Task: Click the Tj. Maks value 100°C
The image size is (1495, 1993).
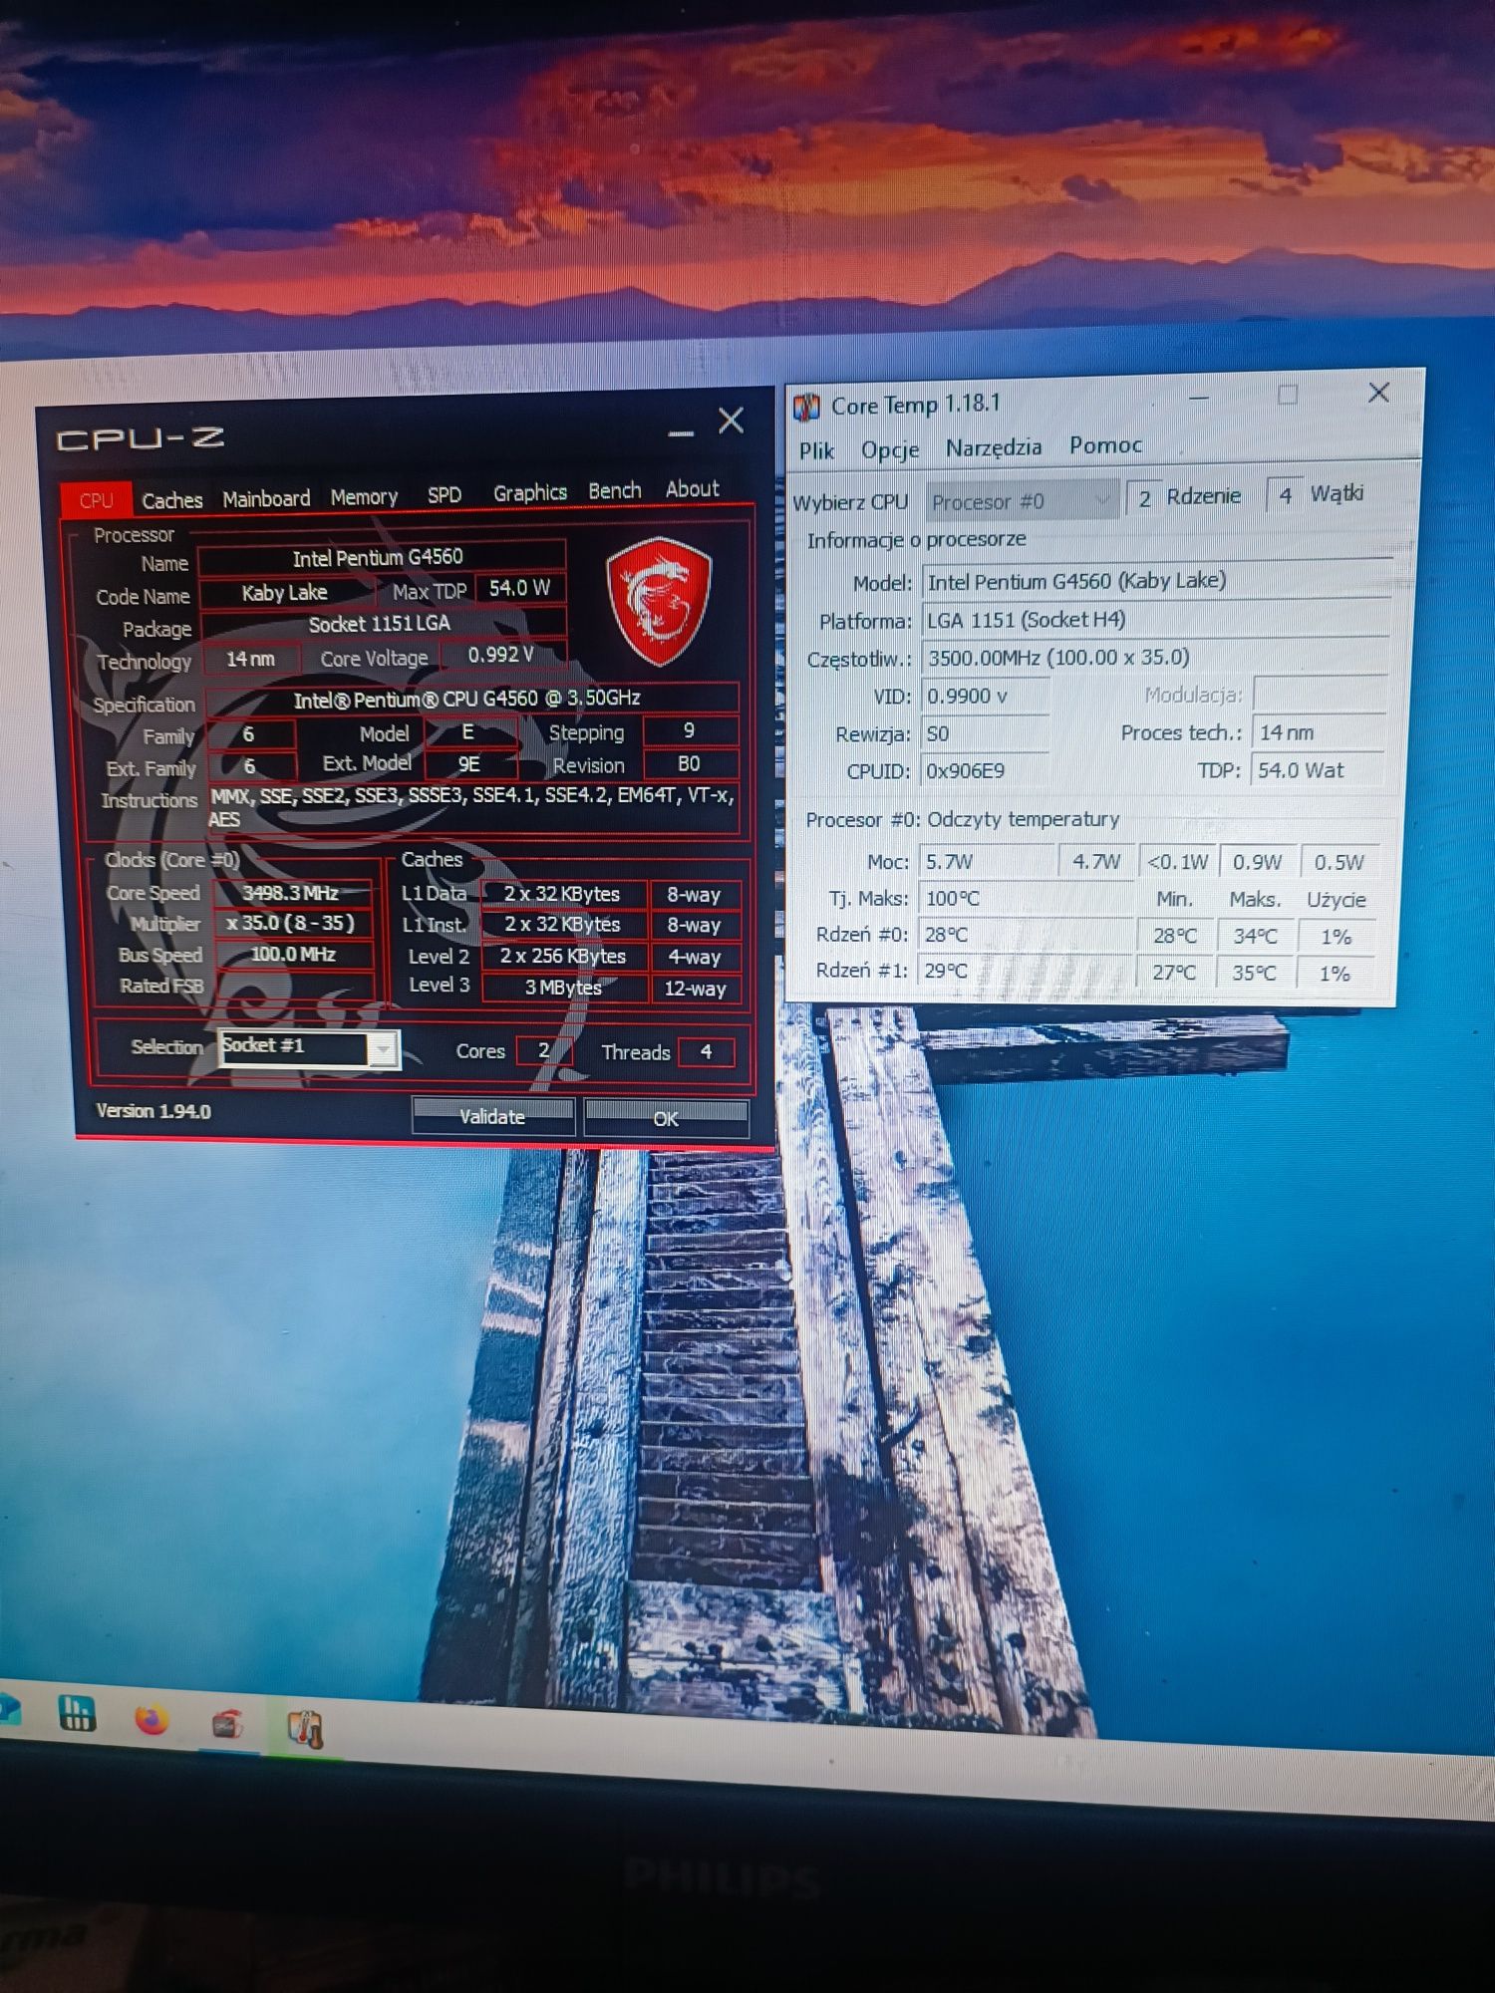Action: click(x=1027, y=899)
